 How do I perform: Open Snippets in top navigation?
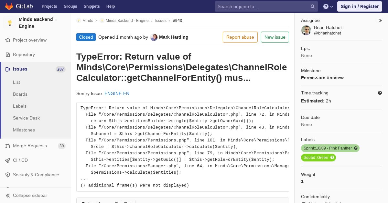pyautogui.click(x=92, y=6)
